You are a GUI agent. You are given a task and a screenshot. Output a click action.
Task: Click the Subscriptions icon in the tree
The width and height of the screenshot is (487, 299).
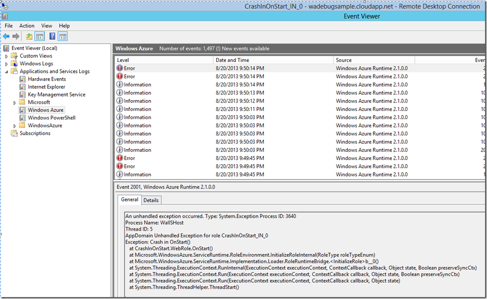pos(14,133)
